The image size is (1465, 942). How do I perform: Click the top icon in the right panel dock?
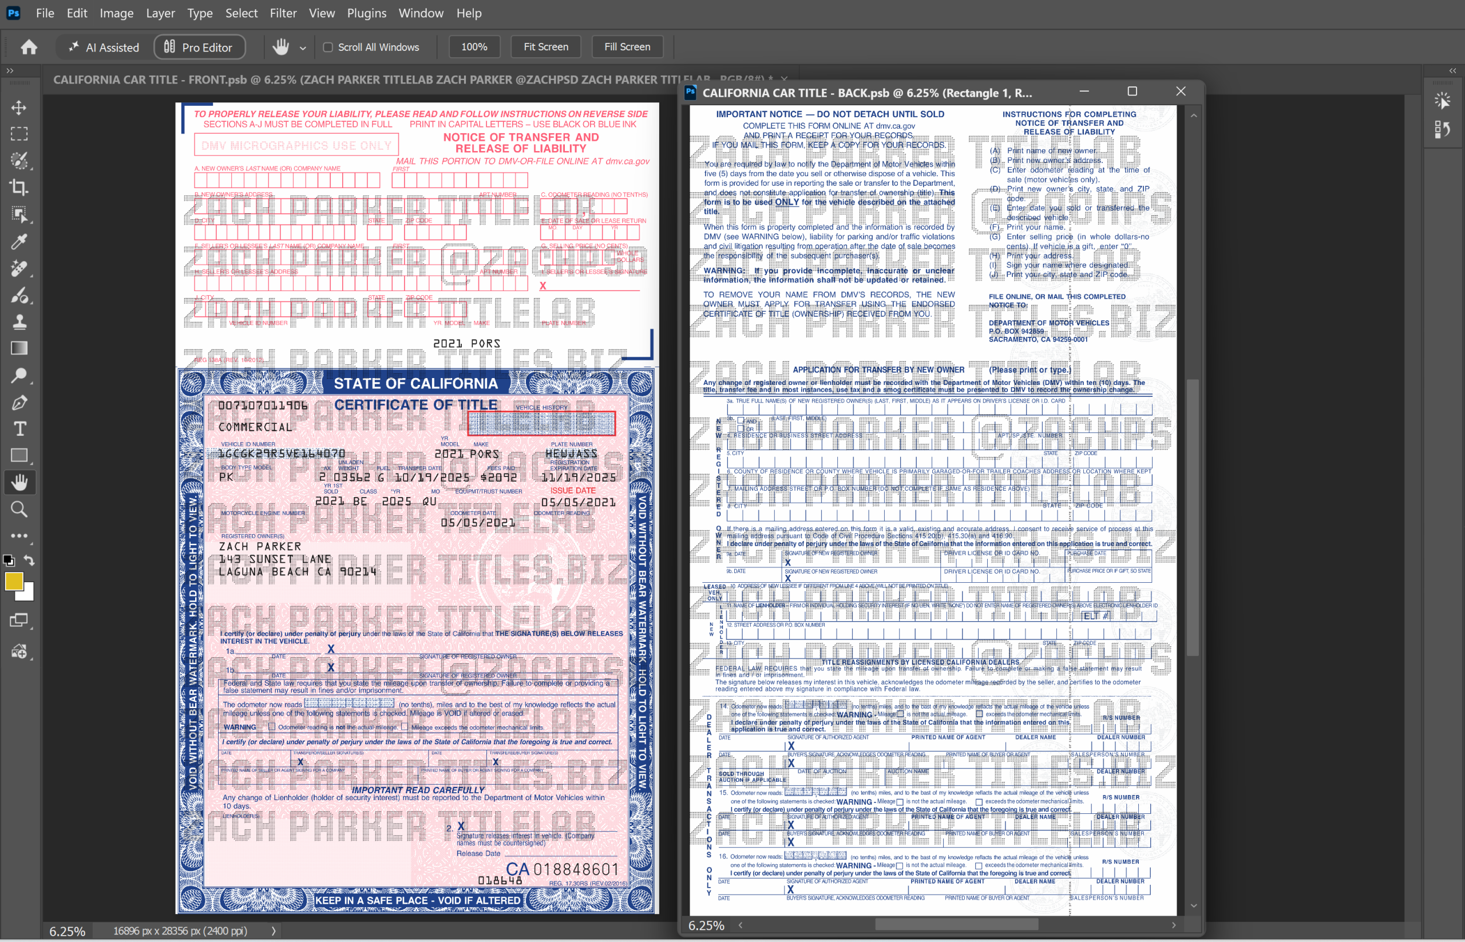point(1442,100)
